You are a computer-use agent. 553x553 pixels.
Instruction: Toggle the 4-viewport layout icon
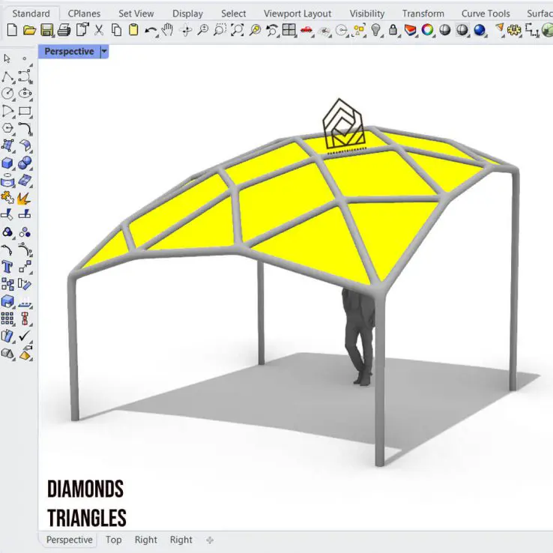pos(288,30)
